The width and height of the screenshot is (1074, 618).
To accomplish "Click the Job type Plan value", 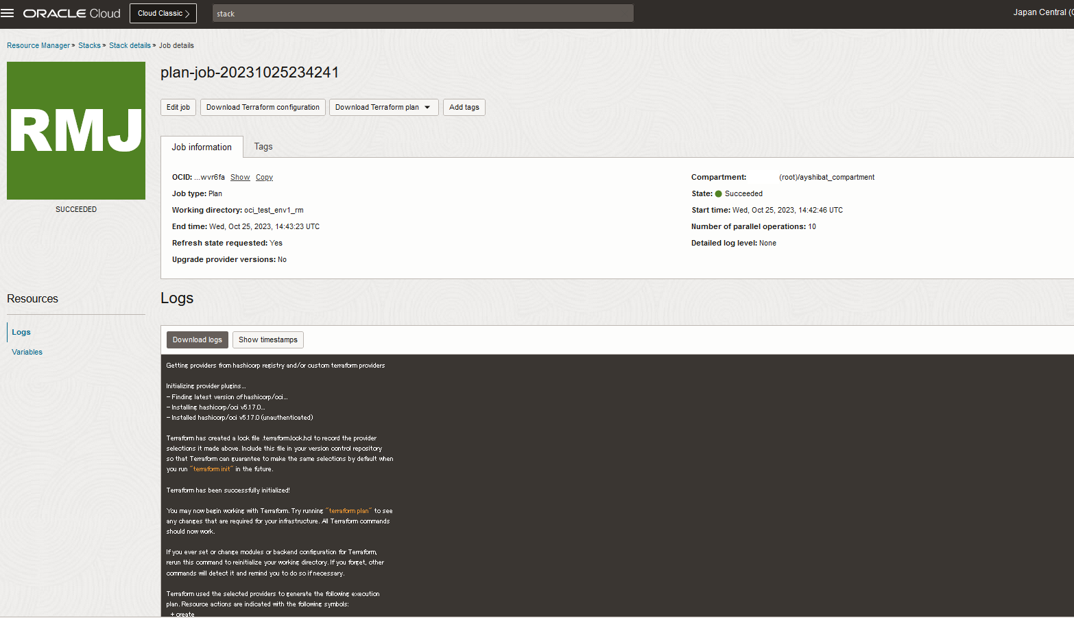I will (215, 193).
